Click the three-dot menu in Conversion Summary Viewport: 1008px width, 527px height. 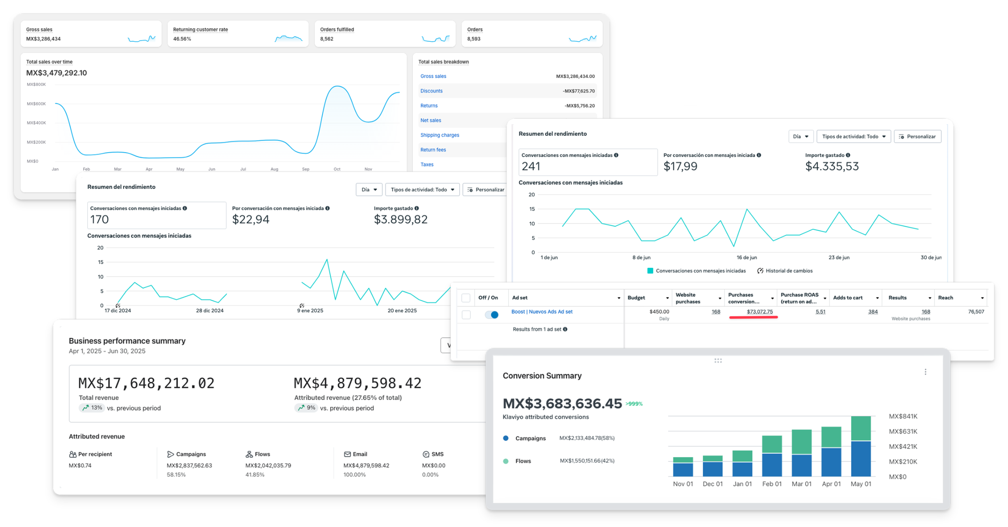coord(925,372)
